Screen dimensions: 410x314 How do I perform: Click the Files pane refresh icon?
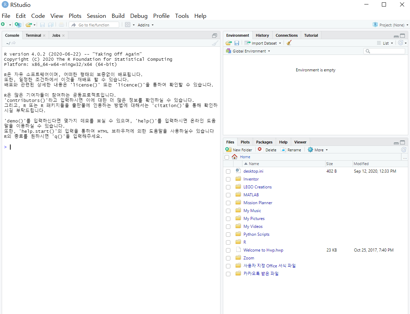coord(404,150)
